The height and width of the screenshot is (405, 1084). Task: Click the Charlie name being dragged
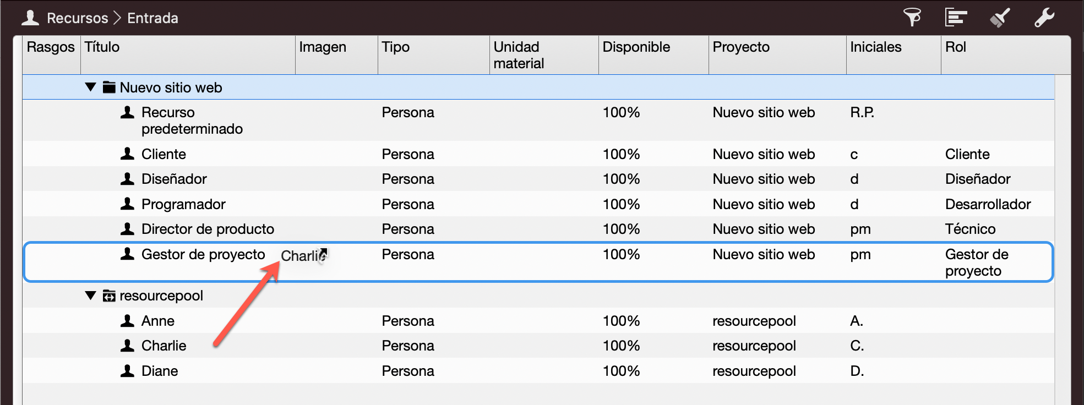(302, 255)
